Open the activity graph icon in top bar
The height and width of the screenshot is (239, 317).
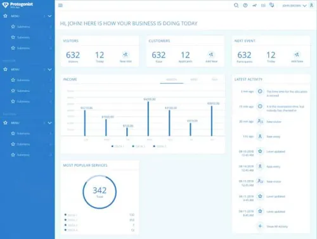254,6
